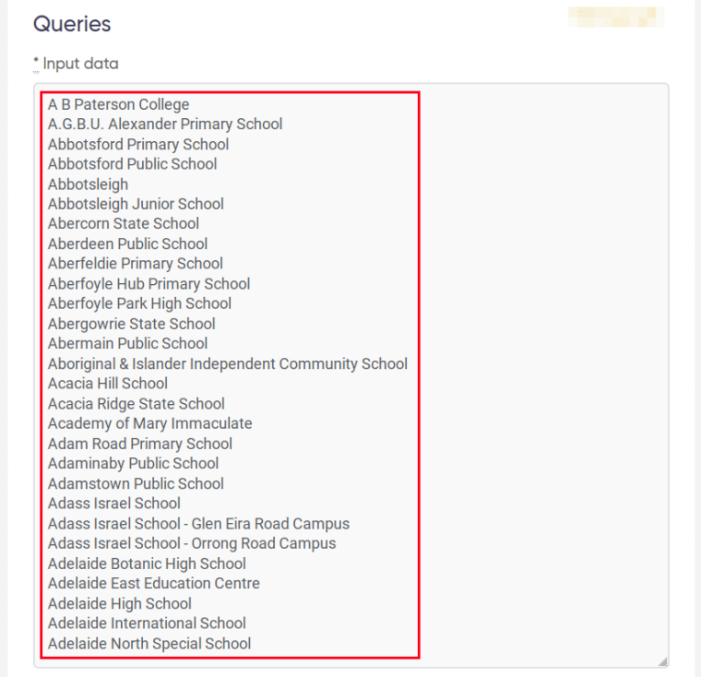Viewport: 701px width, 677px height.
Task: Click Acacia Ridge State School entry
Action: (136, 403)
